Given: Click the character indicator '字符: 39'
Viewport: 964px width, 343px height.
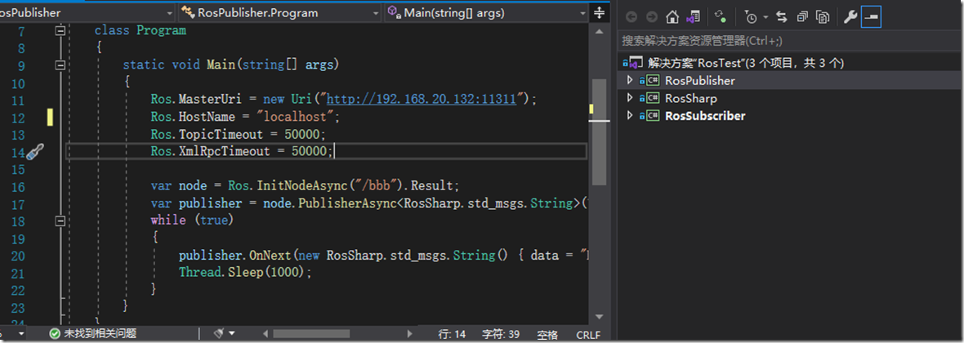Looking at the screenshot, I should click(x=501, y=334).
